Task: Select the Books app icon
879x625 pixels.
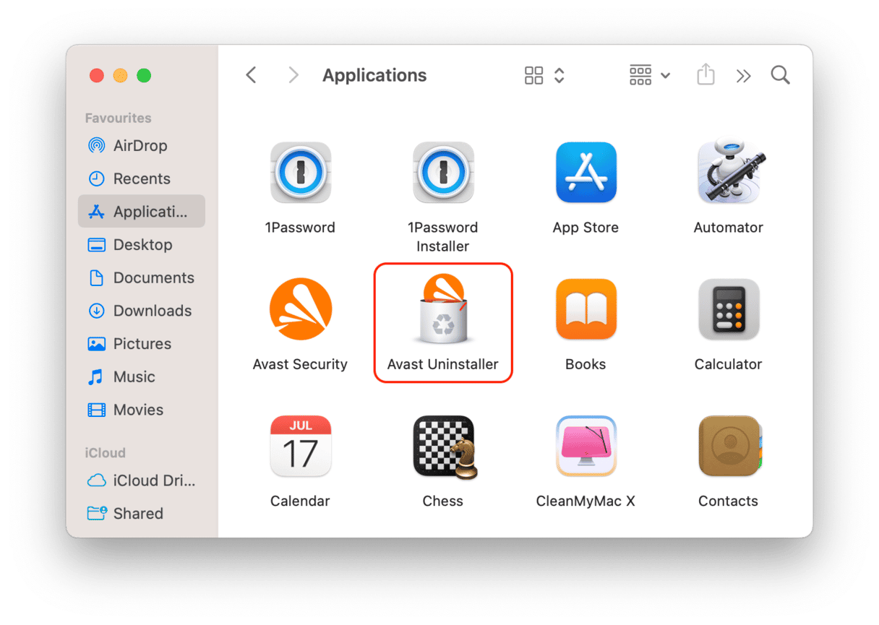Action: click(586, 309)
